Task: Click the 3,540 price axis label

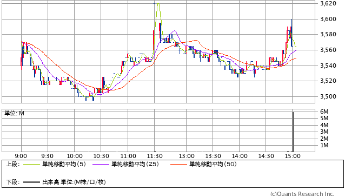Action: (x=328, y=66)
